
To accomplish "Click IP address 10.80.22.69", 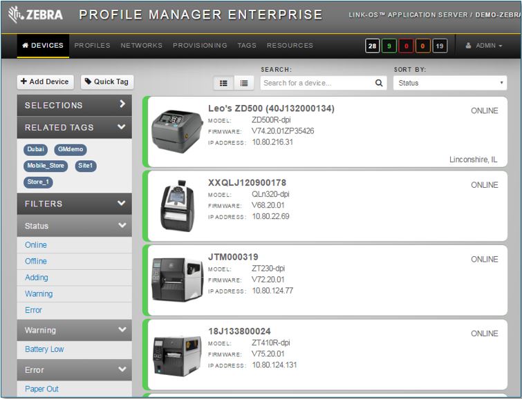I will 270,217.
